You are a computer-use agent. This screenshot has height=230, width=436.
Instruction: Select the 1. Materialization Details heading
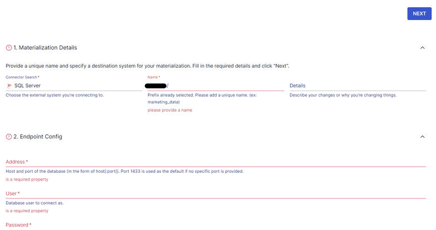[x=45, y=48]
